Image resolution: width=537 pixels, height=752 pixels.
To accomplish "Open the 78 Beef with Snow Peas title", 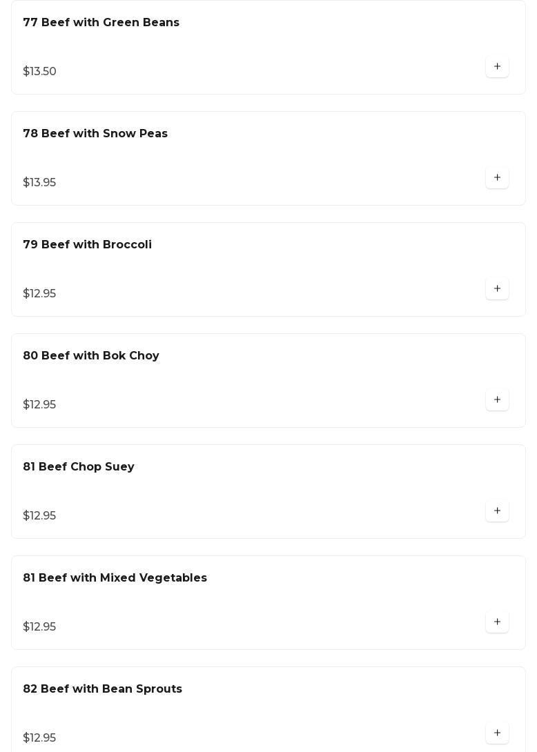I will coord(95,134).
